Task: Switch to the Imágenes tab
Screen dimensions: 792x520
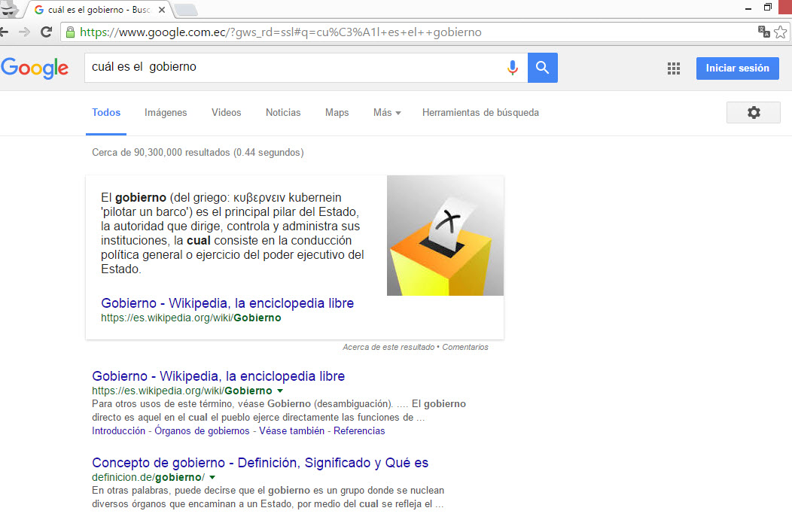Action: (166, 113)
